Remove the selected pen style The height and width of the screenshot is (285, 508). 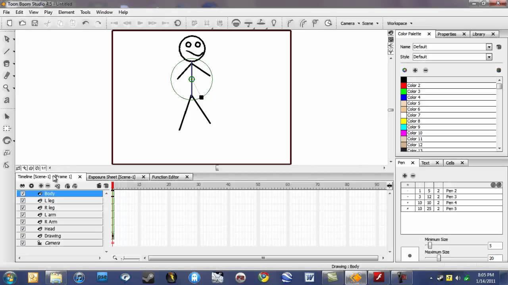413,176
